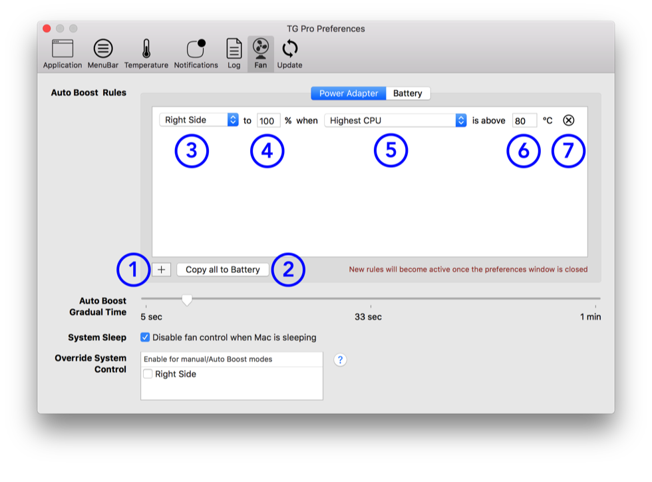Image resolution: width=652 pixels, height=482 pixels.
Task: Click the TG Pro Preferences title
Action: pyautogui.click(x=326, y=29)
